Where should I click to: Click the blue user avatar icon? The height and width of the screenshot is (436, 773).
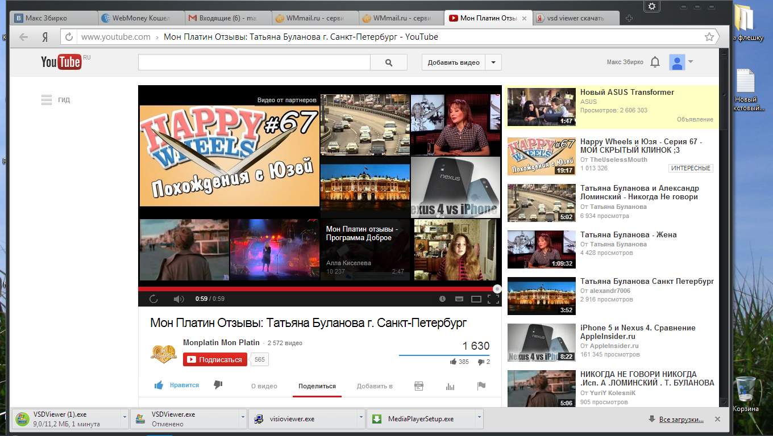pyautogui.click(x=677, y=62)
